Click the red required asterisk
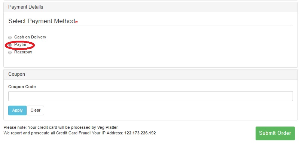Image resolution: width=299 pixels, height=162 pixels. (x=76, y=22)
